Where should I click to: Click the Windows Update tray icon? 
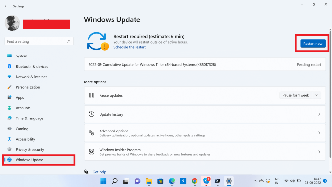pos(267,181)
